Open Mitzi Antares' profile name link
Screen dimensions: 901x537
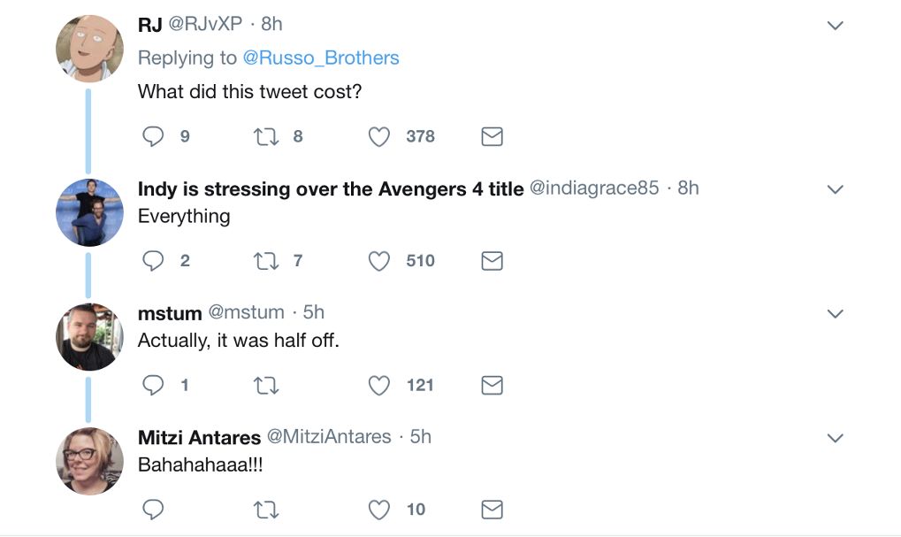pos(199,437)
